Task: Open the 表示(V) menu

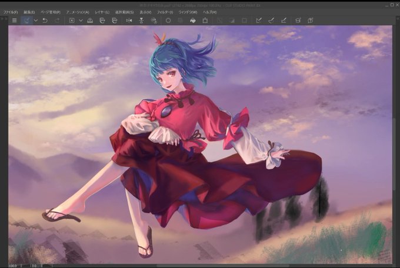Action: (x=145, y=12)
